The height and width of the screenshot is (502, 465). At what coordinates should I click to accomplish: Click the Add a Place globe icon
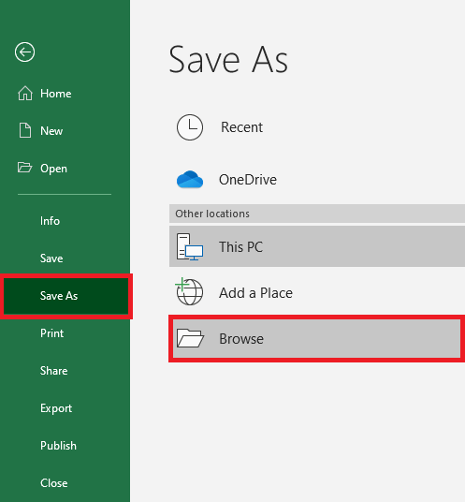click(189, 291)
